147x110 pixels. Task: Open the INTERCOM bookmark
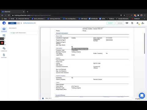point(93,19)
